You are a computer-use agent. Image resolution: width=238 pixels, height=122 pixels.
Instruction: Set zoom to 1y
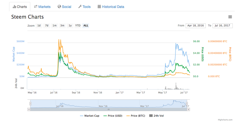(70, 26)
